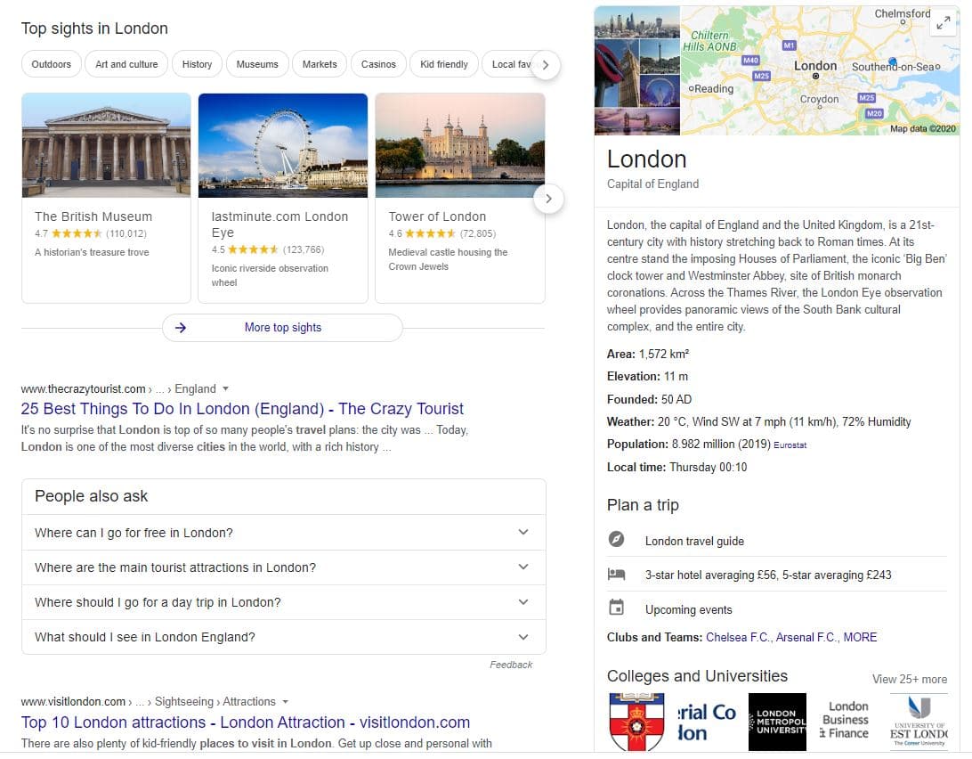Click The British Museum title
Viewport: 972px width, 759px height.
click(x=93, y=216)
